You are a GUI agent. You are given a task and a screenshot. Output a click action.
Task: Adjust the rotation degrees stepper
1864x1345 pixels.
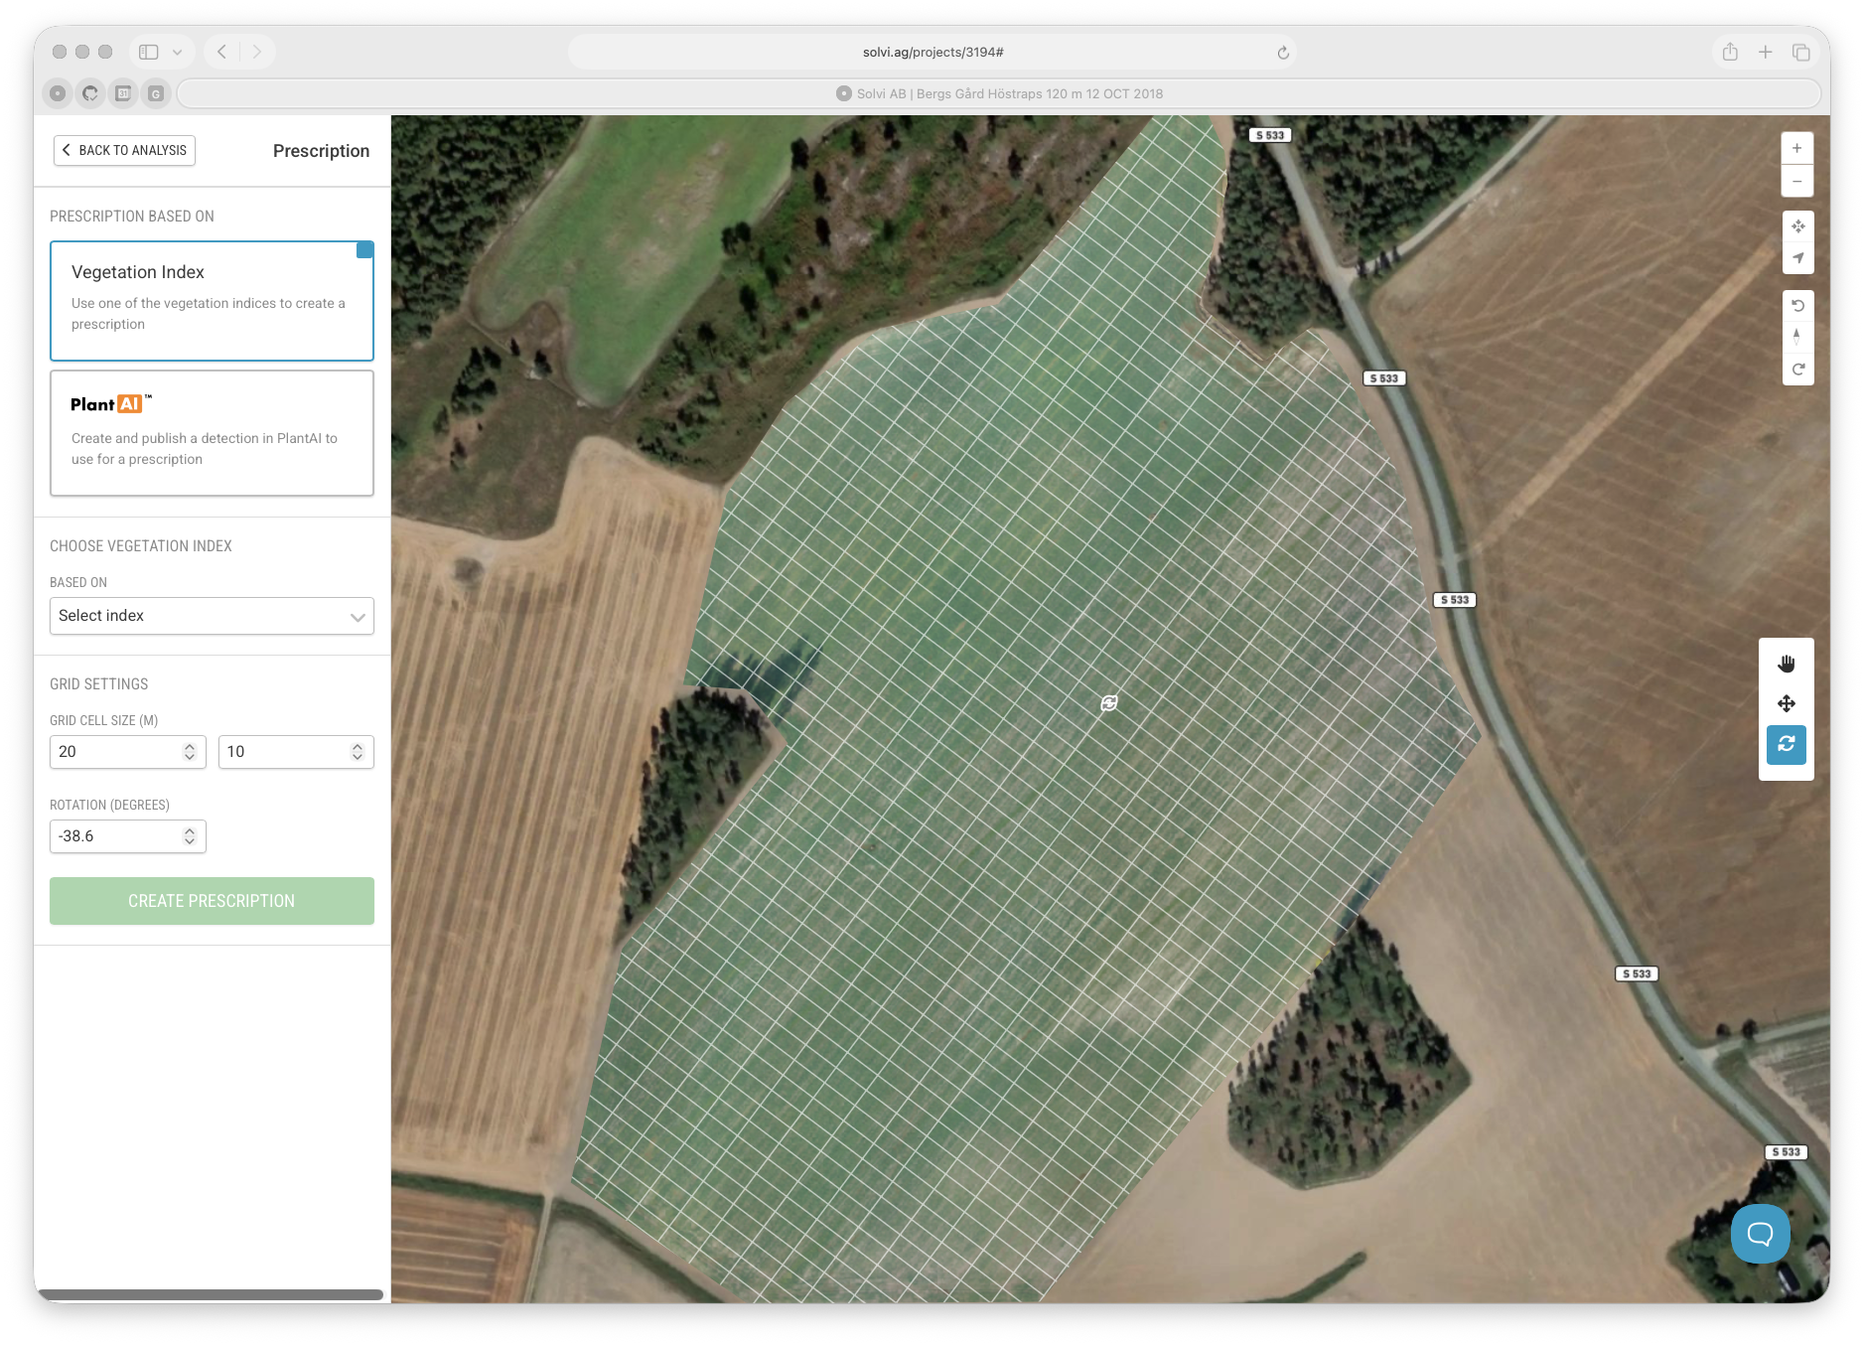[190, 836]
